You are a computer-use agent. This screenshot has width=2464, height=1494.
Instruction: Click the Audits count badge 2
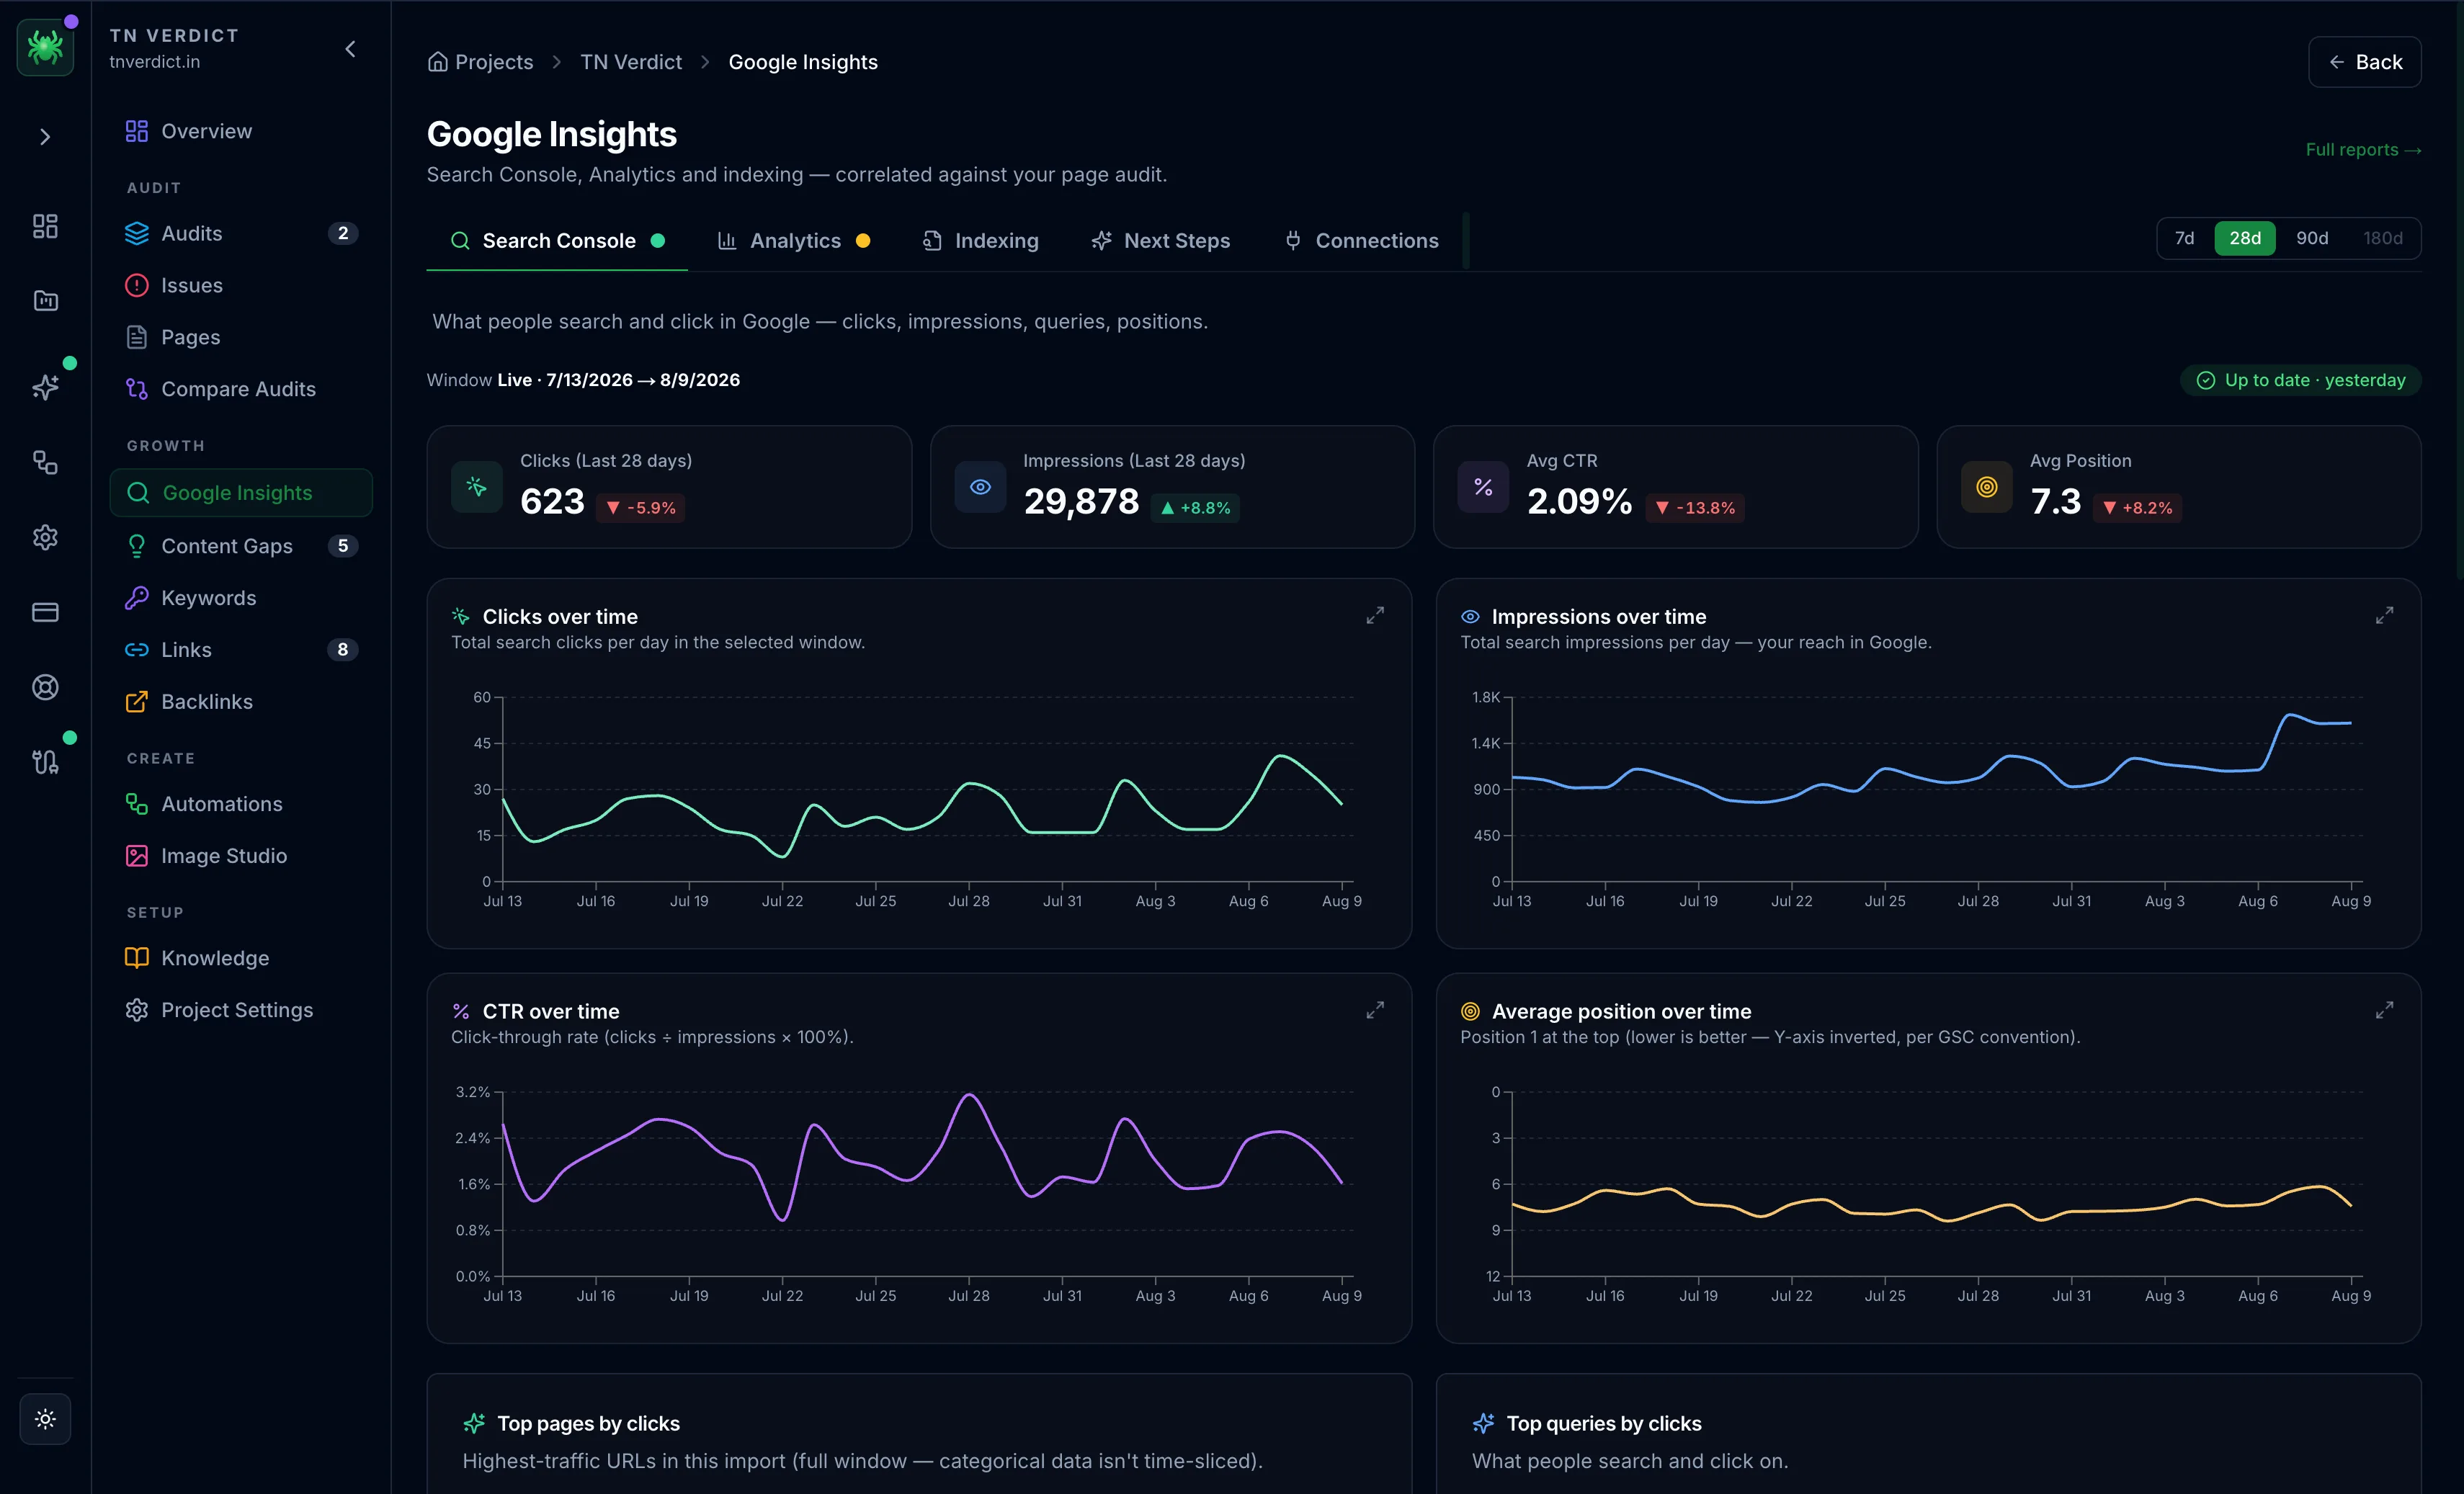point(343,233)
